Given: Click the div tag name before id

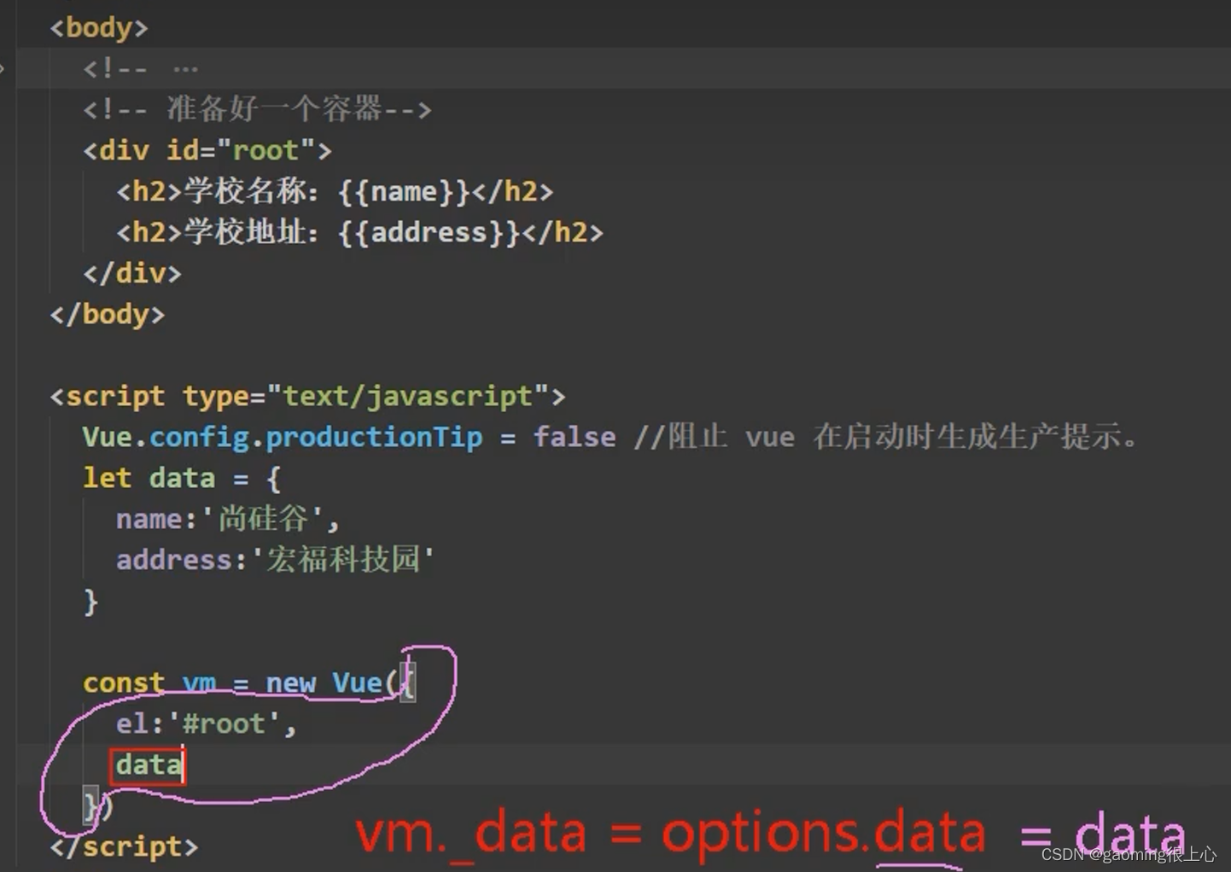Looking at the screenshot, I should click(x=124, y=151).
